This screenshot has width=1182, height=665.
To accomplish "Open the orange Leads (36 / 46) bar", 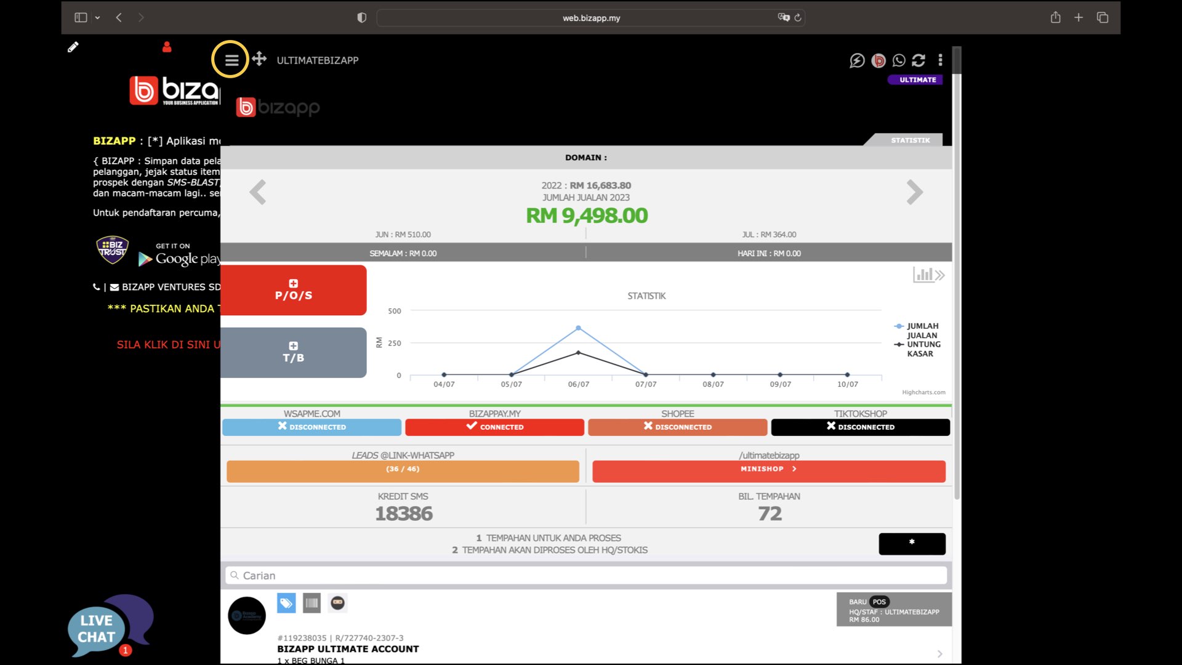I will 403,471.
